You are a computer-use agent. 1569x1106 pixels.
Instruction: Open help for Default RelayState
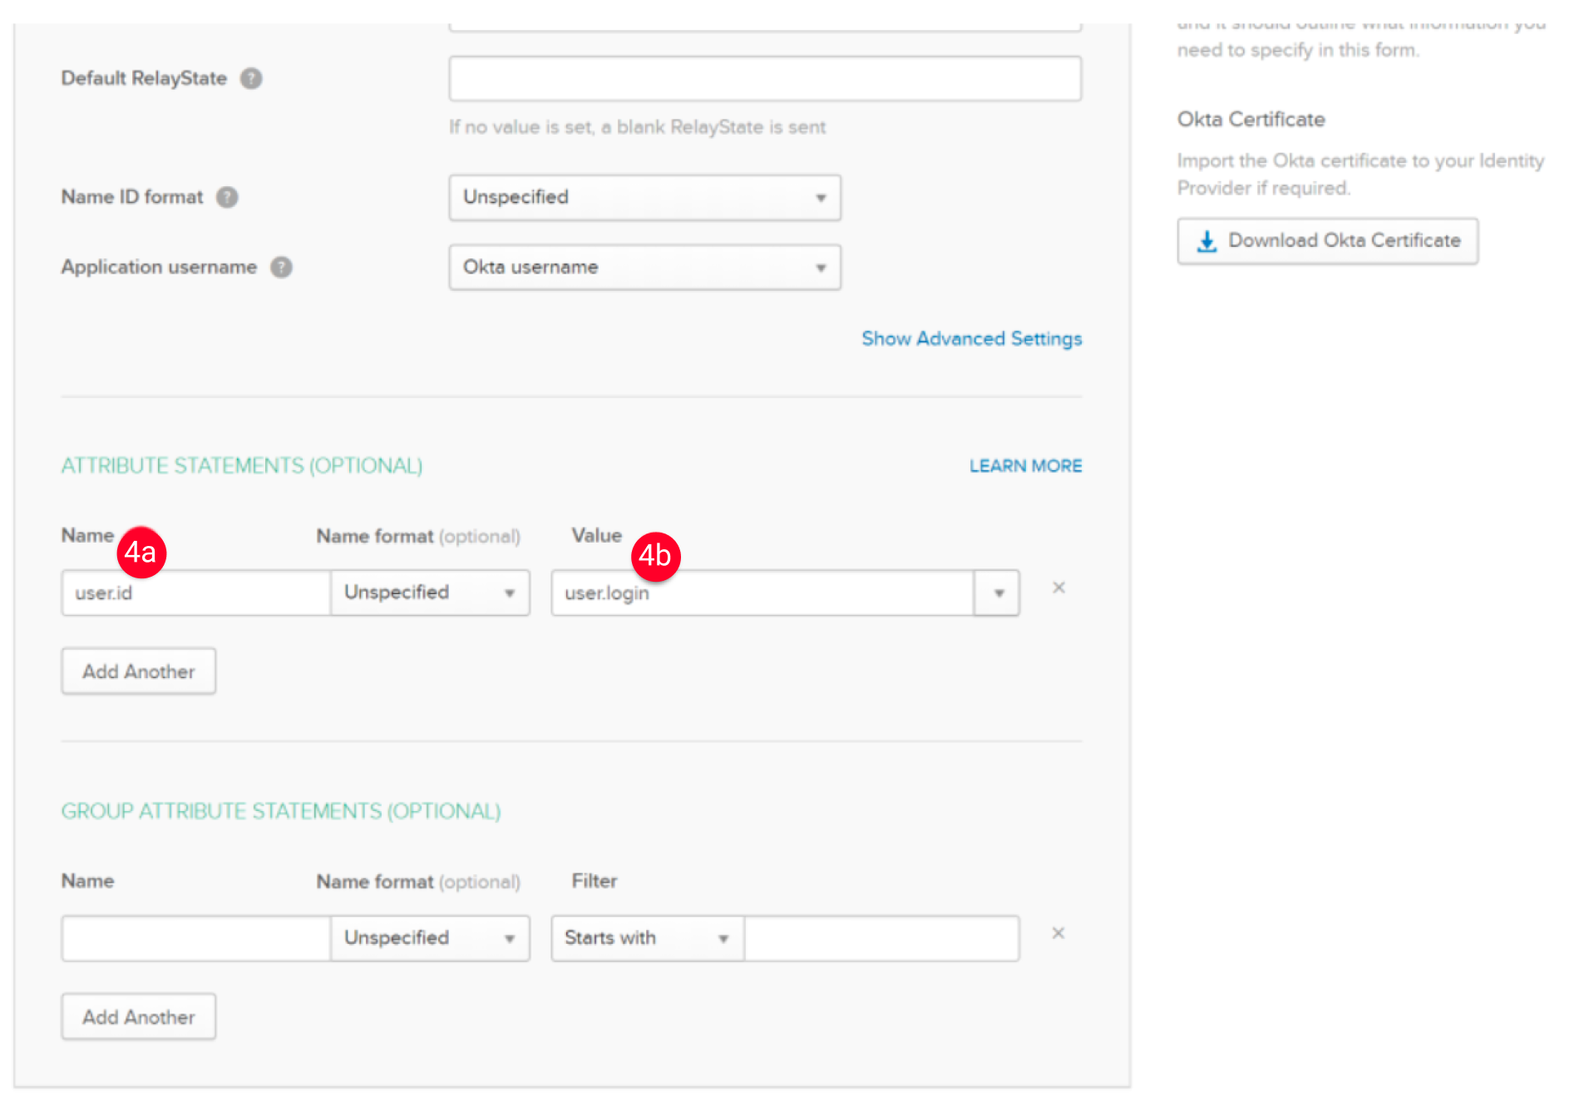(252, 77)
